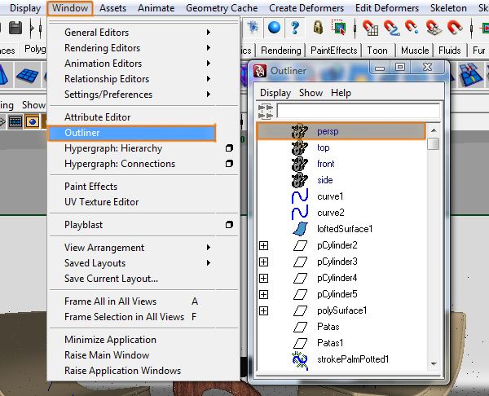489x396 pixels.
Task: Open the Relationship Editors submenu
Action: (143, 79)
